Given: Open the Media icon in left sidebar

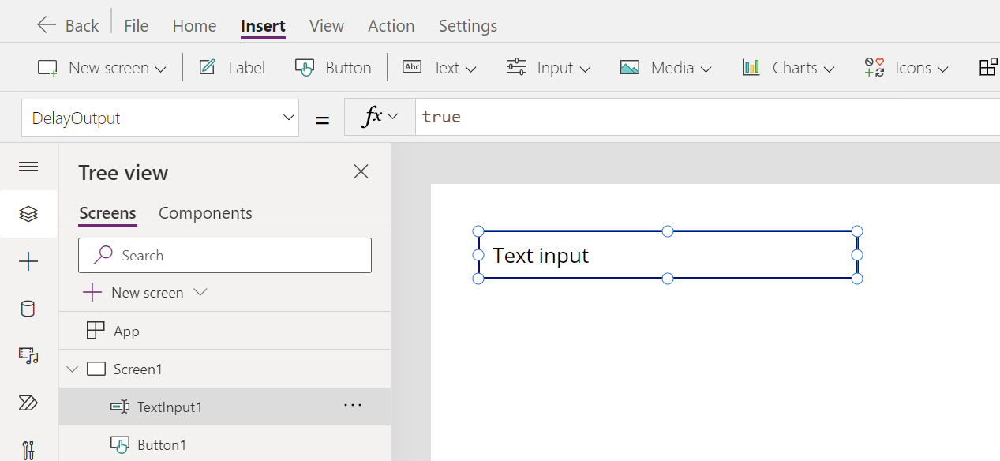Looking at the screenshot, I should (x=28, y=356).
